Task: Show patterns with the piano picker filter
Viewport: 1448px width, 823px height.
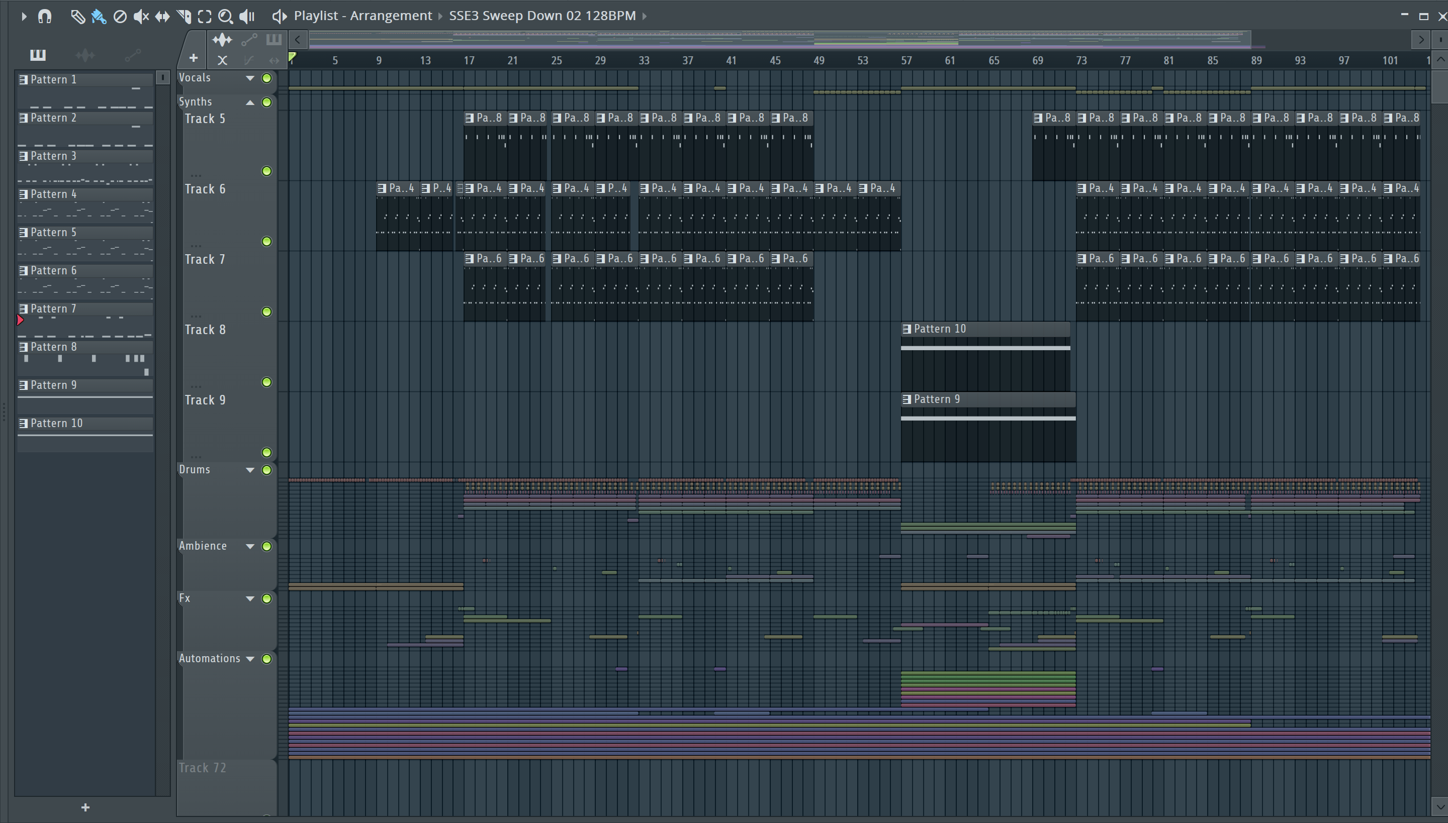Action: [38, 55]
